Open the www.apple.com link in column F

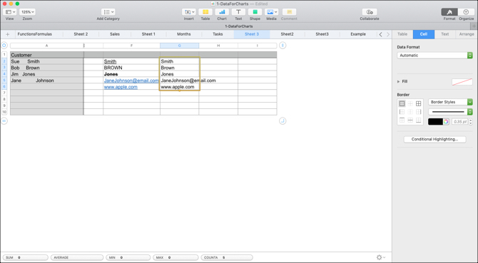[121, 87]
